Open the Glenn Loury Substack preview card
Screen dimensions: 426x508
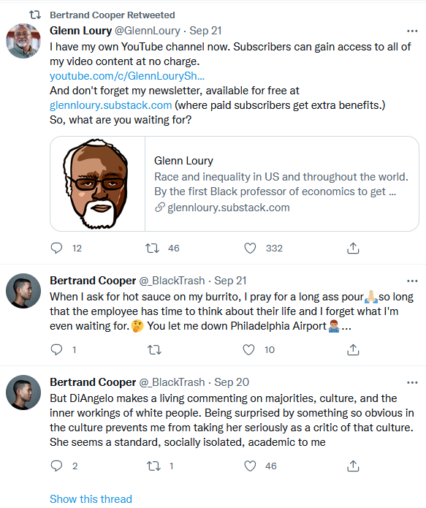235,183
